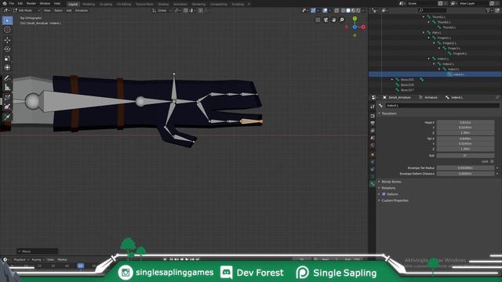Open Bone properties tab icon

(x=373, y=184)
